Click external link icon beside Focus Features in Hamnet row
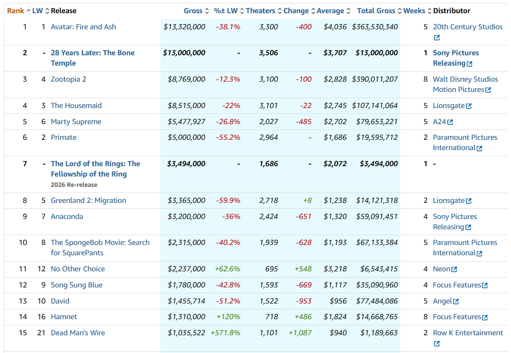Screen dimensions: 511x353 coord(485,317)
